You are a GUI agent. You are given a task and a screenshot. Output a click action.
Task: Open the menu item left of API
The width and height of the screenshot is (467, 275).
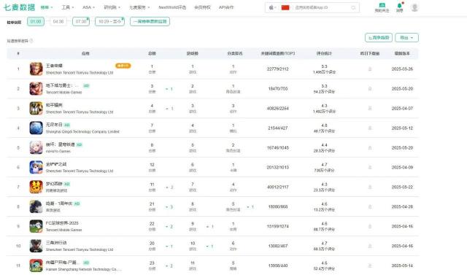(x=202, y=7)
